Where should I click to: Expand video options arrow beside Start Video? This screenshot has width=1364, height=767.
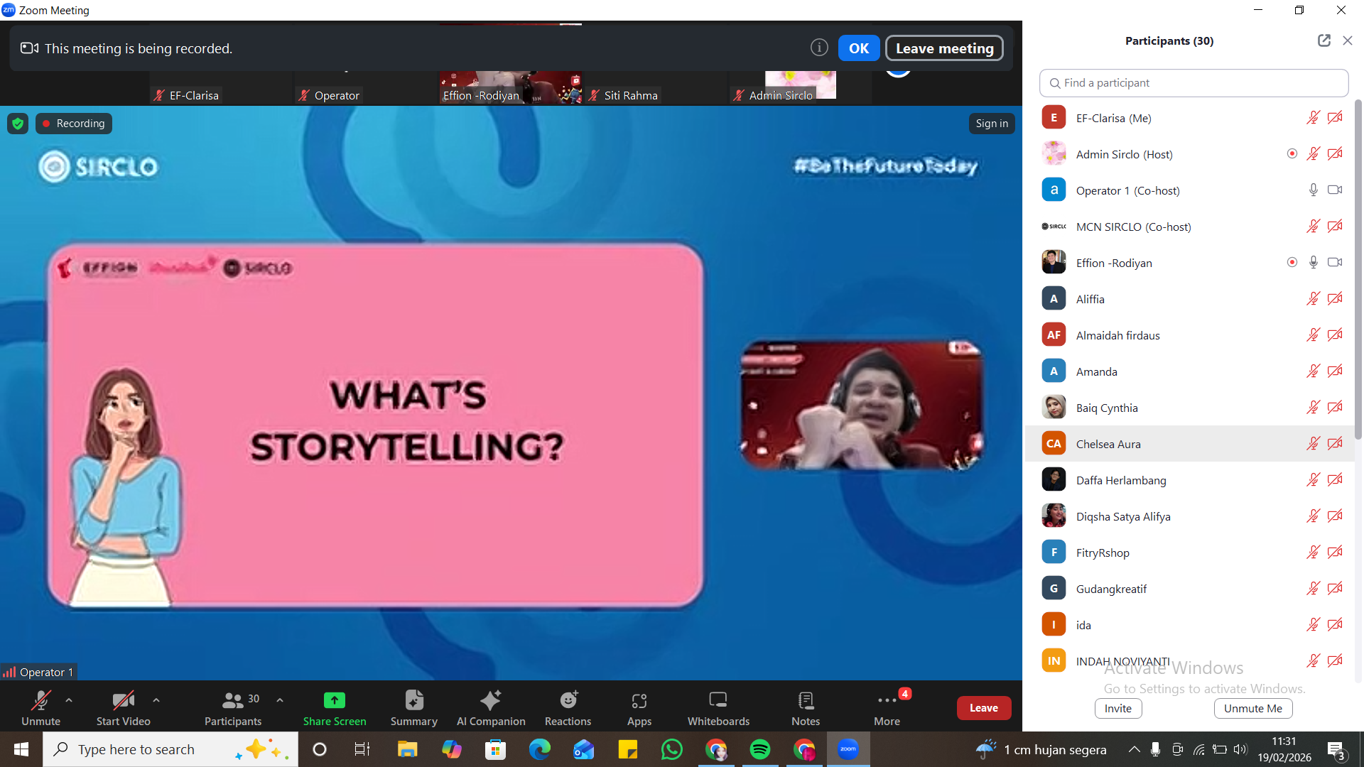coord(156,700)
